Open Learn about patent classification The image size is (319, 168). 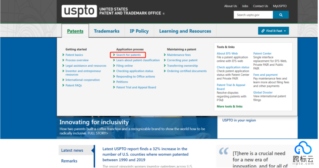(x=138, y=60)
